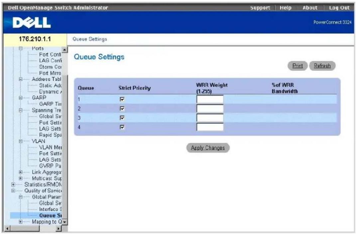Image resolution: width=356 pixels, height=234 pixels.
Task: Click the Strict Priority column header
Action: [x=134, y=88]
